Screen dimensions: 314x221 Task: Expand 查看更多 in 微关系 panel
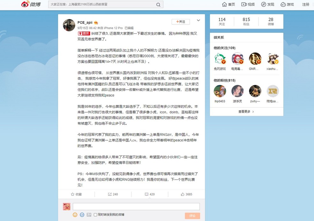pos(246,112)
